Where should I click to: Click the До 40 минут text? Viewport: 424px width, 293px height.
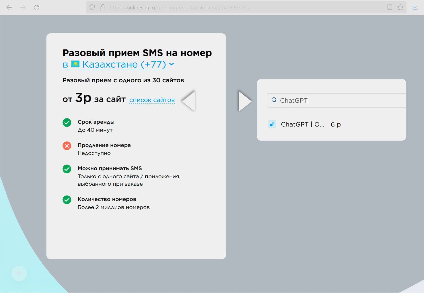[x=95, y=130]
